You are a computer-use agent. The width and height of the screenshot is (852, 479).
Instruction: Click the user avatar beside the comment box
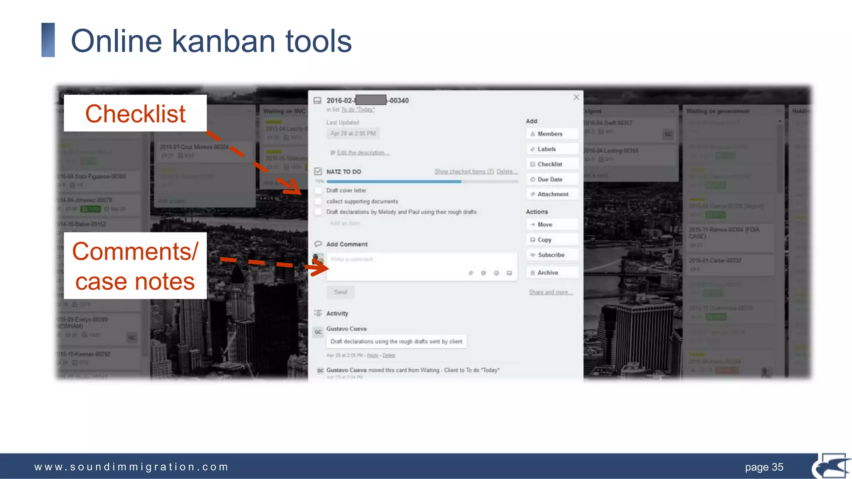tap(318, 259)
